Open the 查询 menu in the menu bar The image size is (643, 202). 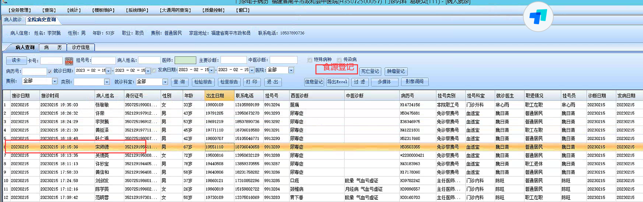click(50, 10)
